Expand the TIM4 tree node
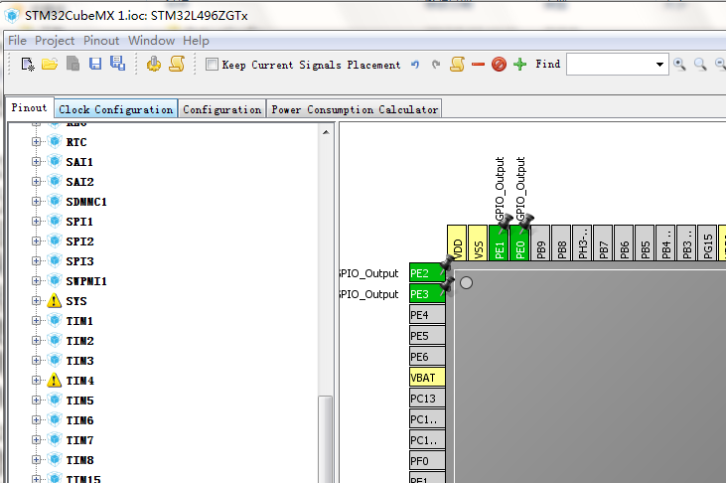Screen dimensions: 726x483 pyautogui.click(x=36, y=380)
